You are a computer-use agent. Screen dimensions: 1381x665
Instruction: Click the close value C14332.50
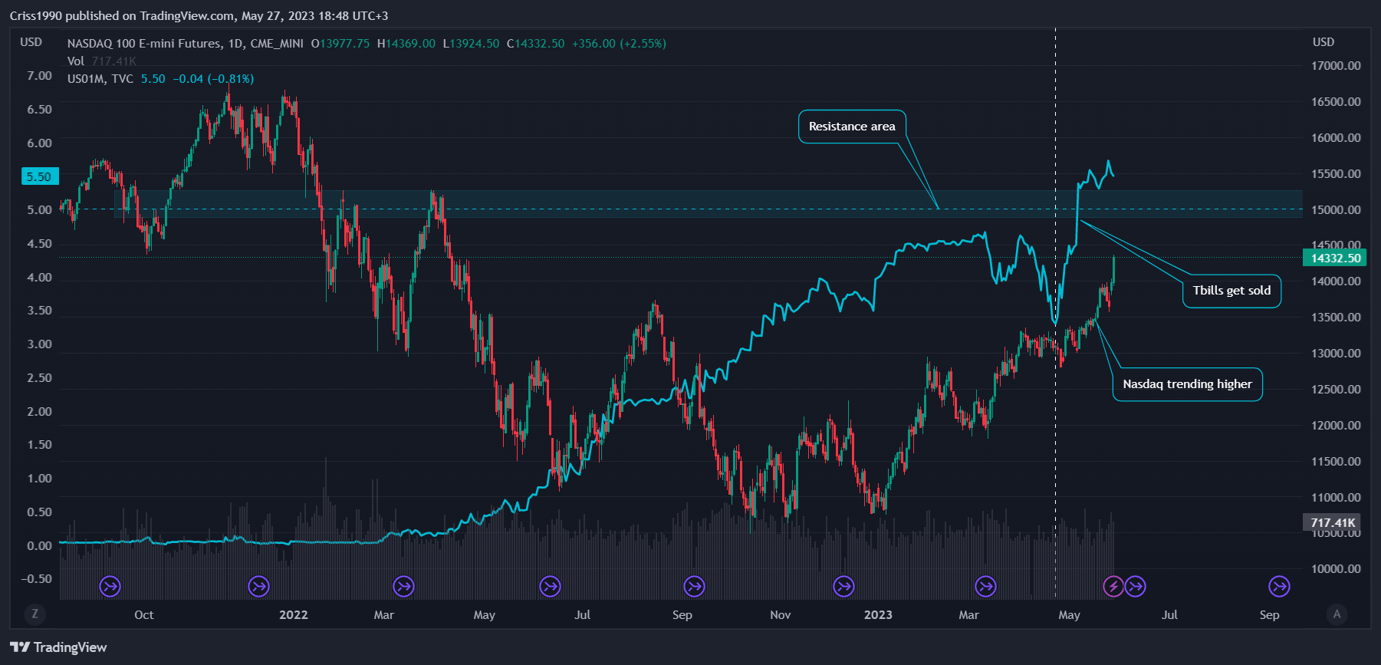click(x=535, y=44)
